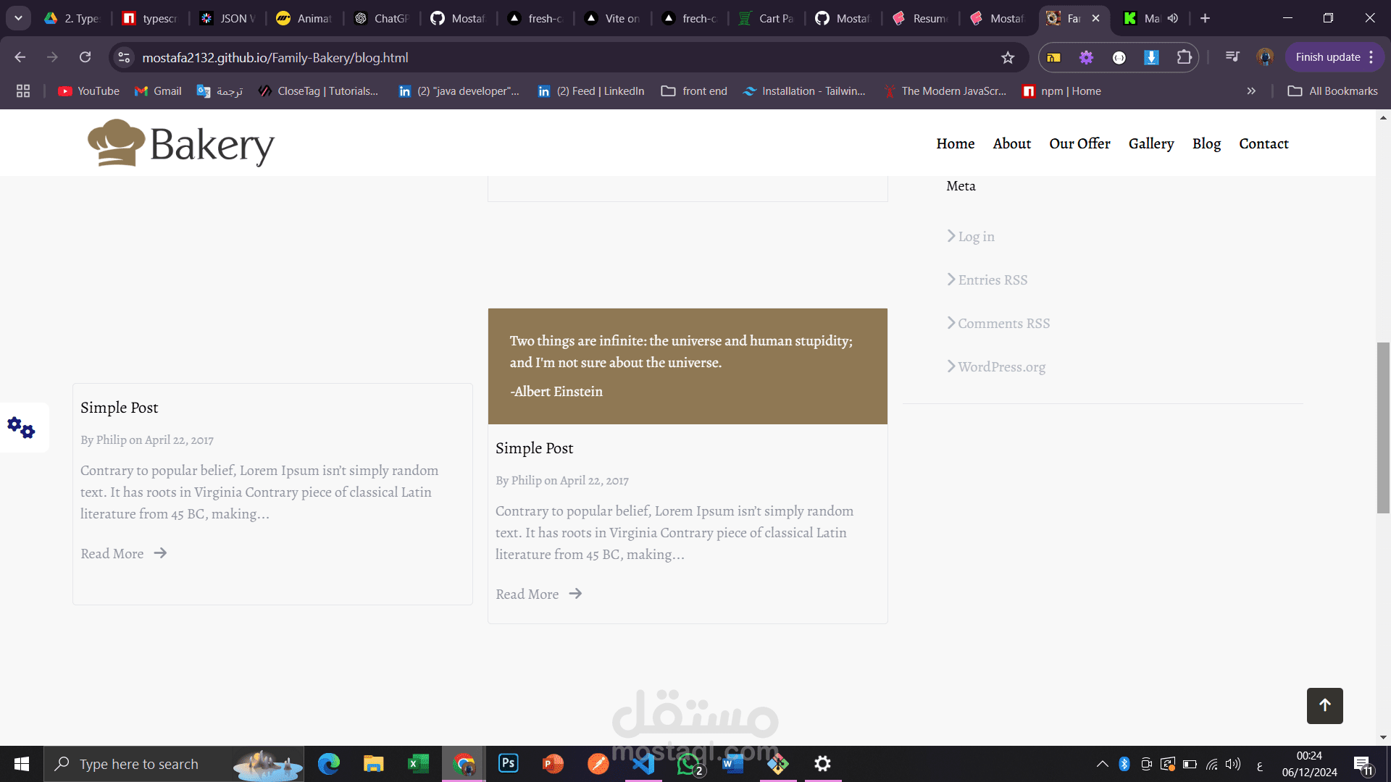Screen dimensions: 1391x782
Task: Open the browser extensions puzzle icon
Action: (x=1184, y=57)
